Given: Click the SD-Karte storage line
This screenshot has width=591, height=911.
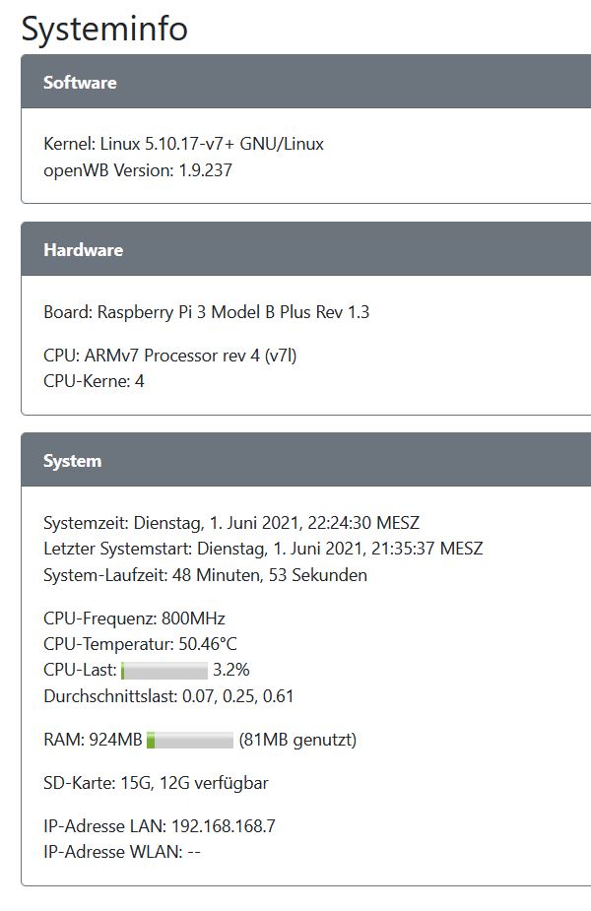Looking at the screenshot, I should pos(156,784).
